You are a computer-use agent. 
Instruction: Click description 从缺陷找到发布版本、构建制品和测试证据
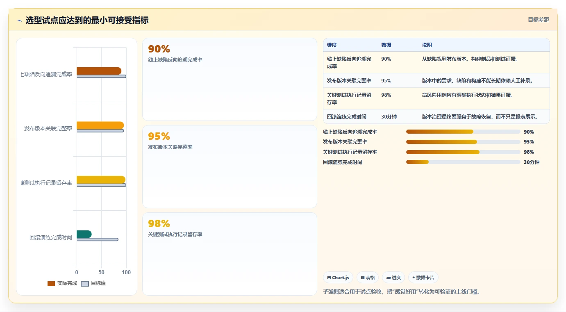(x=471, y=59)
